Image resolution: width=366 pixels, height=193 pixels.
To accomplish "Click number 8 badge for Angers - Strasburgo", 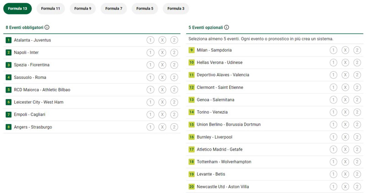I will pos(8,127).
